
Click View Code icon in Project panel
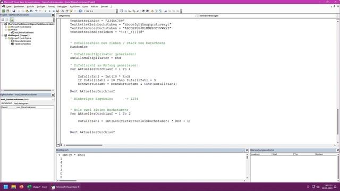click(3, 20)
